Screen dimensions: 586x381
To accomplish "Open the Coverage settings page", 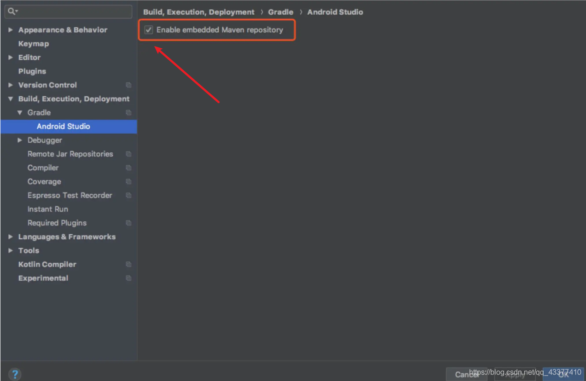I will point(44,182).
